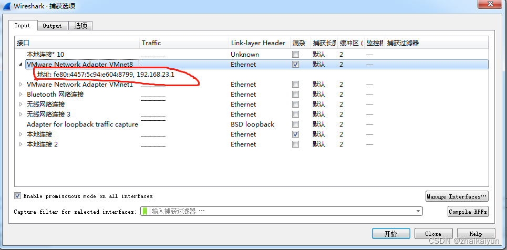The image size is (507, 250).
Task: Click the address line showing 192.168.23.1
Action: pos(106,75)
